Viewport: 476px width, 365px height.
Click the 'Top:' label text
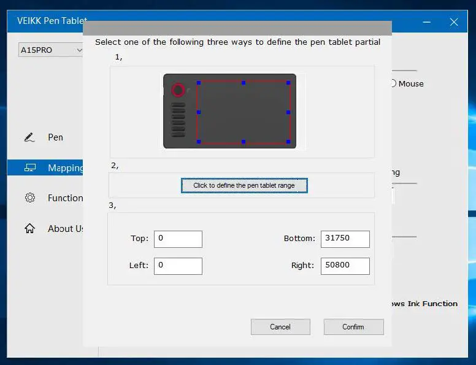(x=140, y=239)
